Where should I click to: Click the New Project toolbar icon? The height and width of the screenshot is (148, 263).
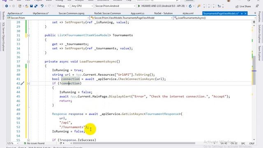click(x=20, y=6)
